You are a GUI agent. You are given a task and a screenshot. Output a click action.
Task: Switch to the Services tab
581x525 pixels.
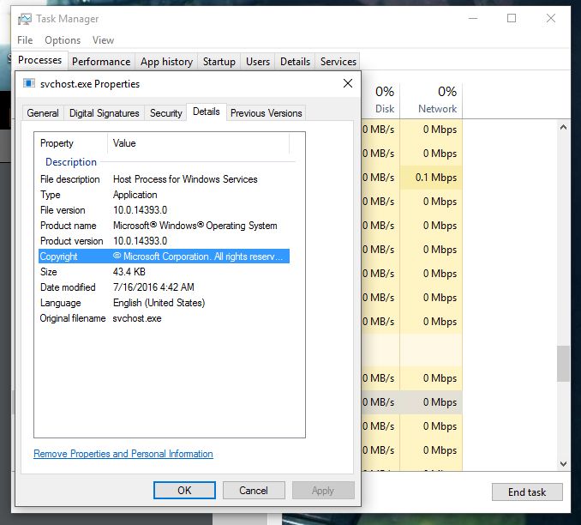(338, 62)
